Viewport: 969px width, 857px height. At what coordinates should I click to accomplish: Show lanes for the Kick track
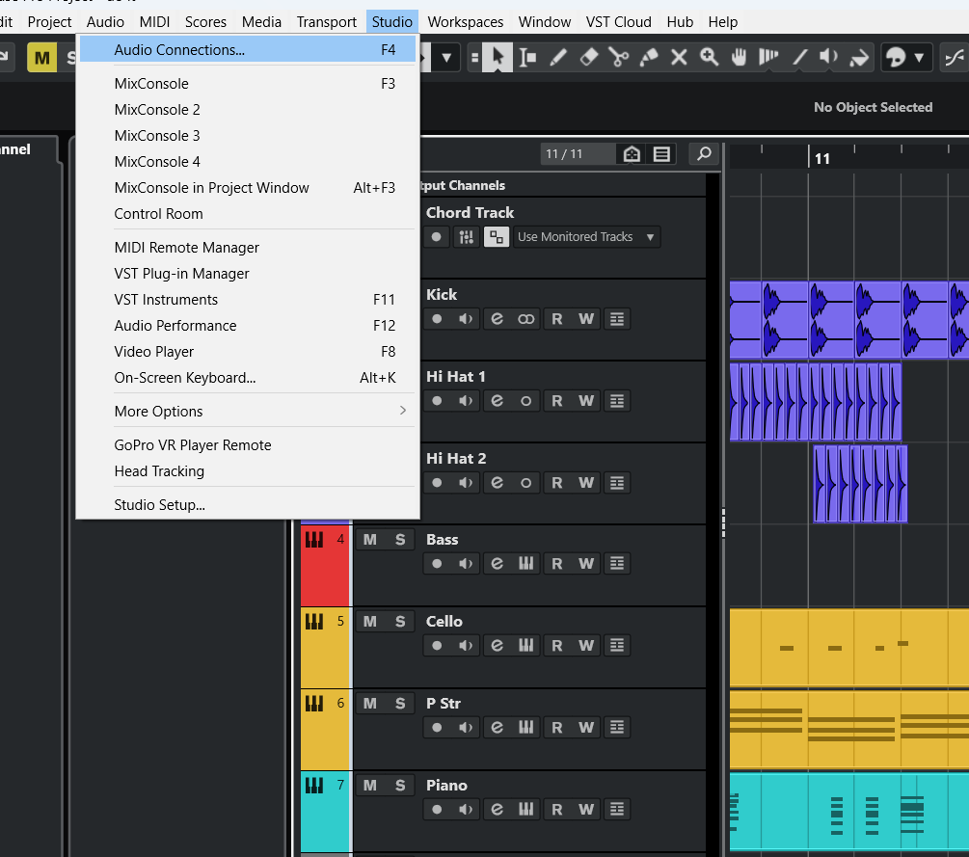click(x=617, y=319)
